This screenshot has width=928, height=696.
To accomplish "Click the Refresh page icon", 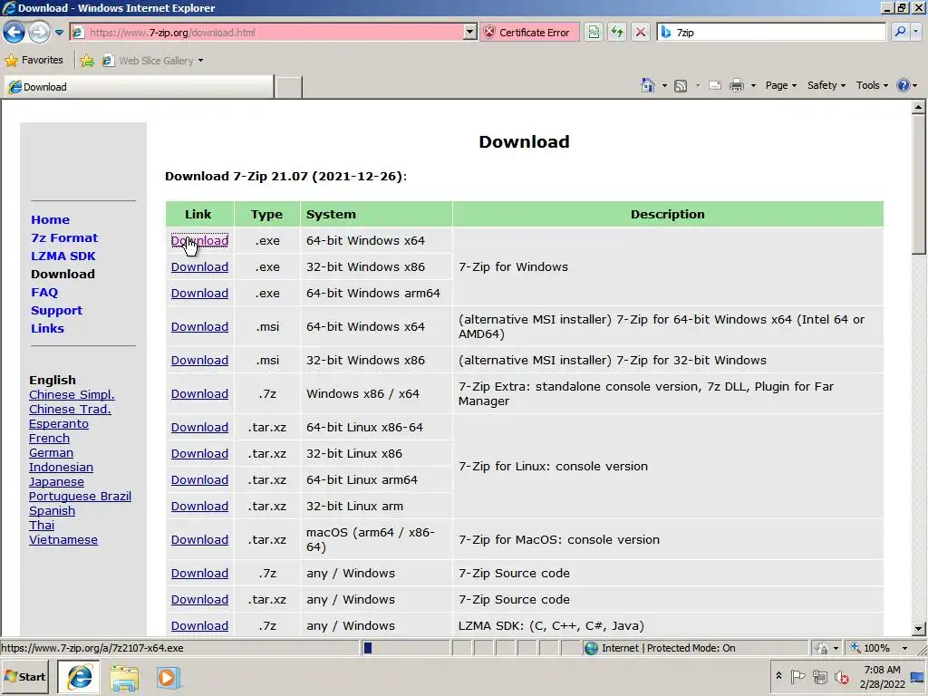I will [x=617, y=33].
